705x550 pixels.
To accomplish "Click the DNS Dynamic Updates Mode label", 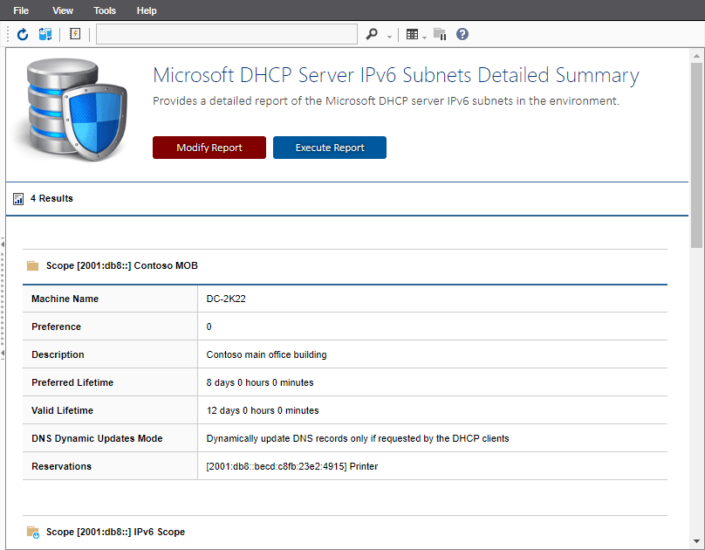I will [97, 438].
